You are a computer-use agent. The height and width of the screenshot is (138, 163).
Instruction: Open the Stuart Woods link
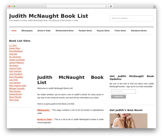(15, 97)
